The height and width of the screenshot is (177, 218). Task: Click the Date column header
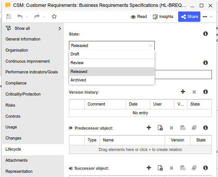138,104
